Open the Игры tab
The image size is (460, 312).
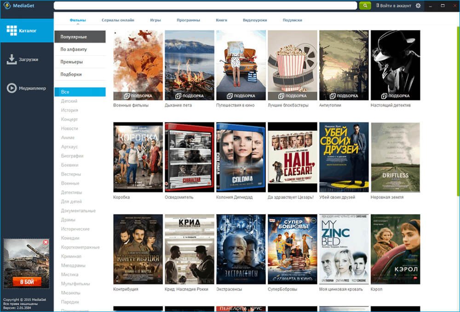(x=155, y=20)
